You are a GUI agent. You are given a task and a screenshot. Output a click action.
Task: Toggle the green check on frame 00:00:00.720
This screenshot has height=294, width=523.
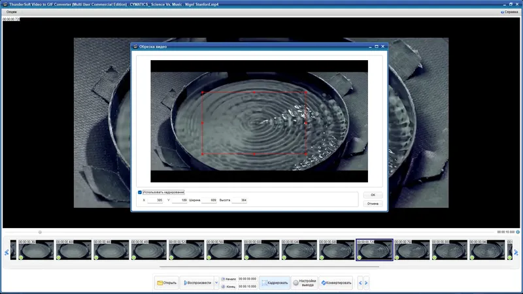pyautogui.click(x=359, y=257)
